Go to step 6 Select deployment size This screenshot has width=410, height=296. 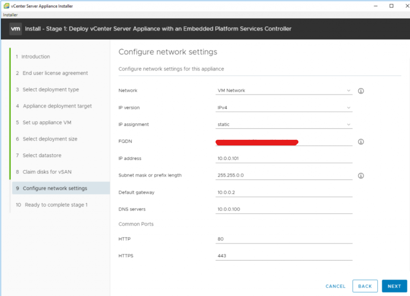(46, 139)
